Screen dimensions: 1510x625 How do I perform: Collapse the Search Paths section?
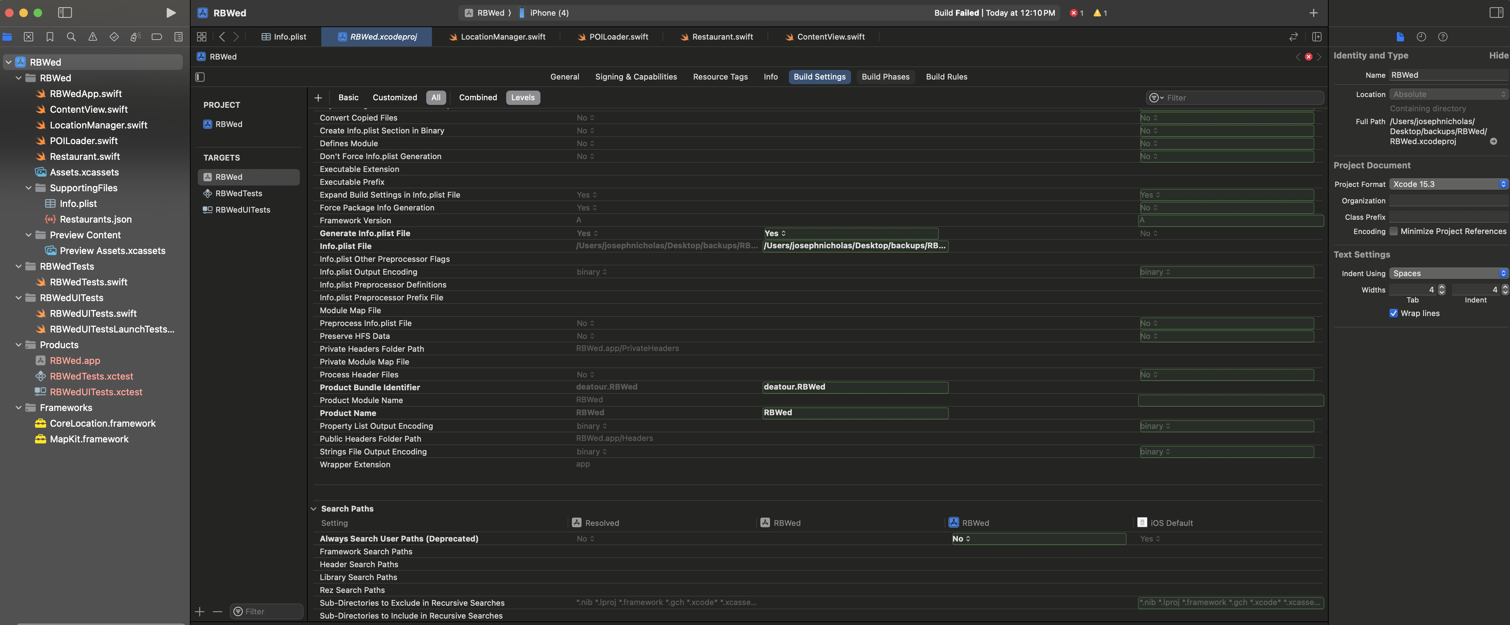pyautogui.click(x=314, y=509)
